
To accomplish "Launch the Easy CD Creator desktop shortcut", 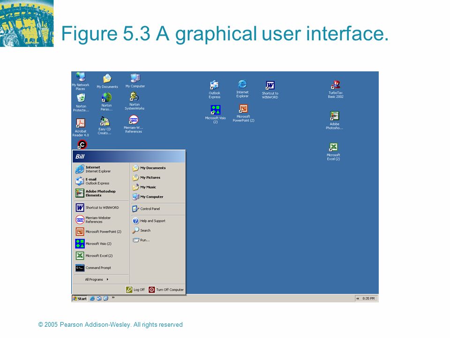I will 105,126.
